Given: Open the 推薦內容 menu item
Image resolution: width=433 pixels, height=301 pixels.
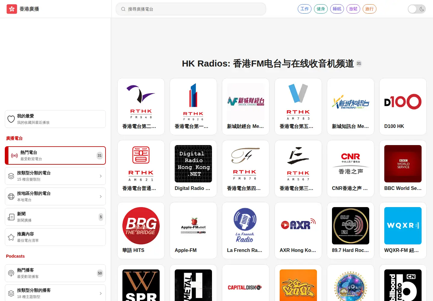Looking at the screenshot, I should pos(55,237).
